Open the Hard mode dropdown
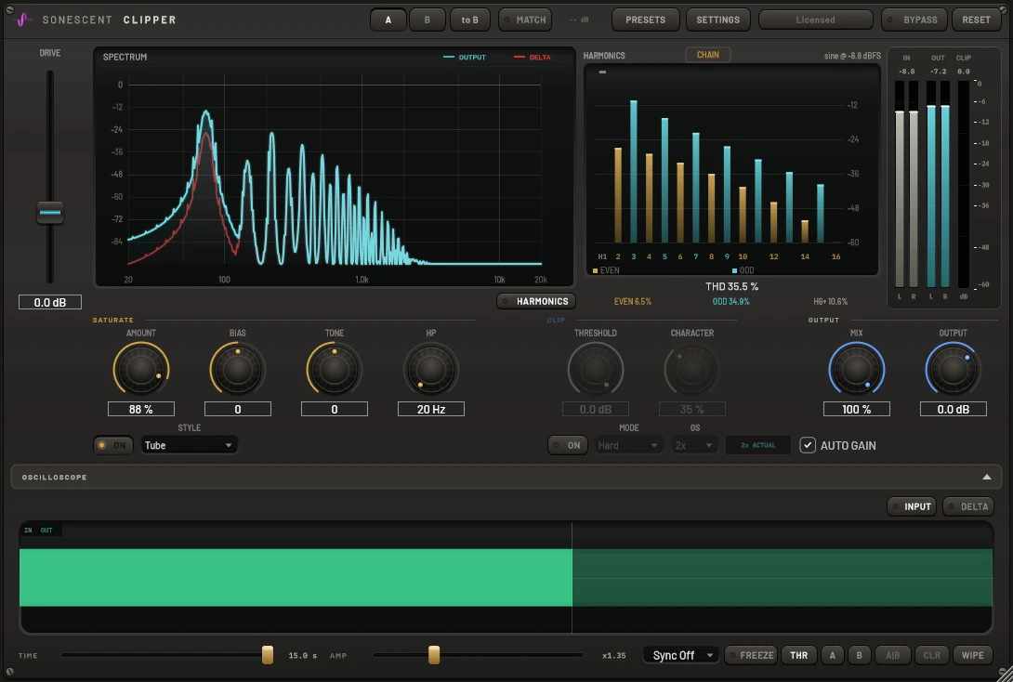Screen dimensions: 1013x682 (x=628, y=445)
